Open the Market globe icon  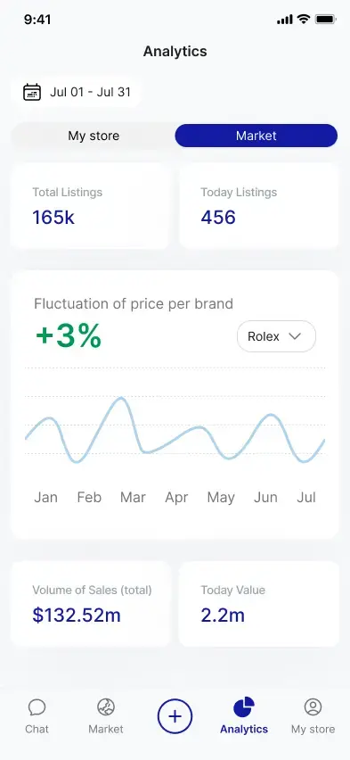(x=105, y=707)
